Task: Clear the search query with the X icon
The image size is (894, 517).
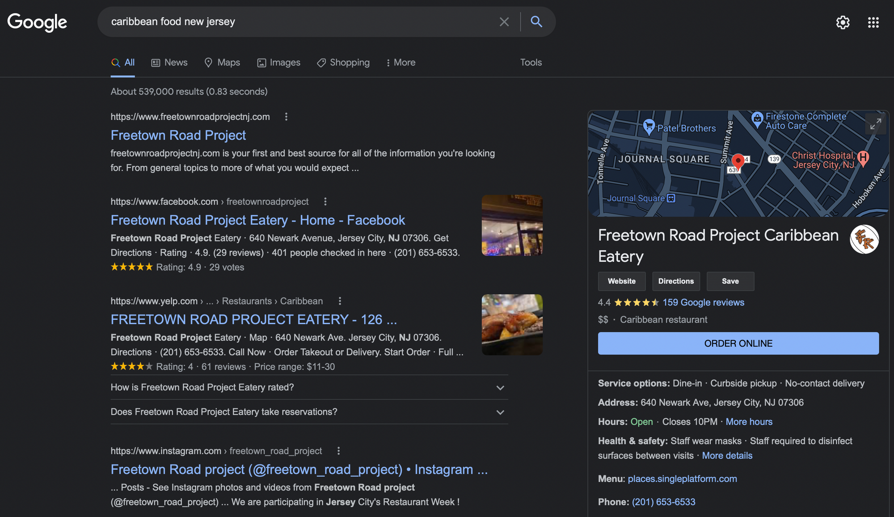Action: pyautogui.click(x=504, y=21)
